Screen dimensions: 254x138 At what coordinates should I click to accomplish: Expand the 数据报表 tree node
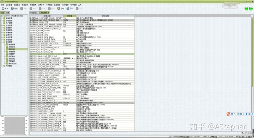pos(2,32)
